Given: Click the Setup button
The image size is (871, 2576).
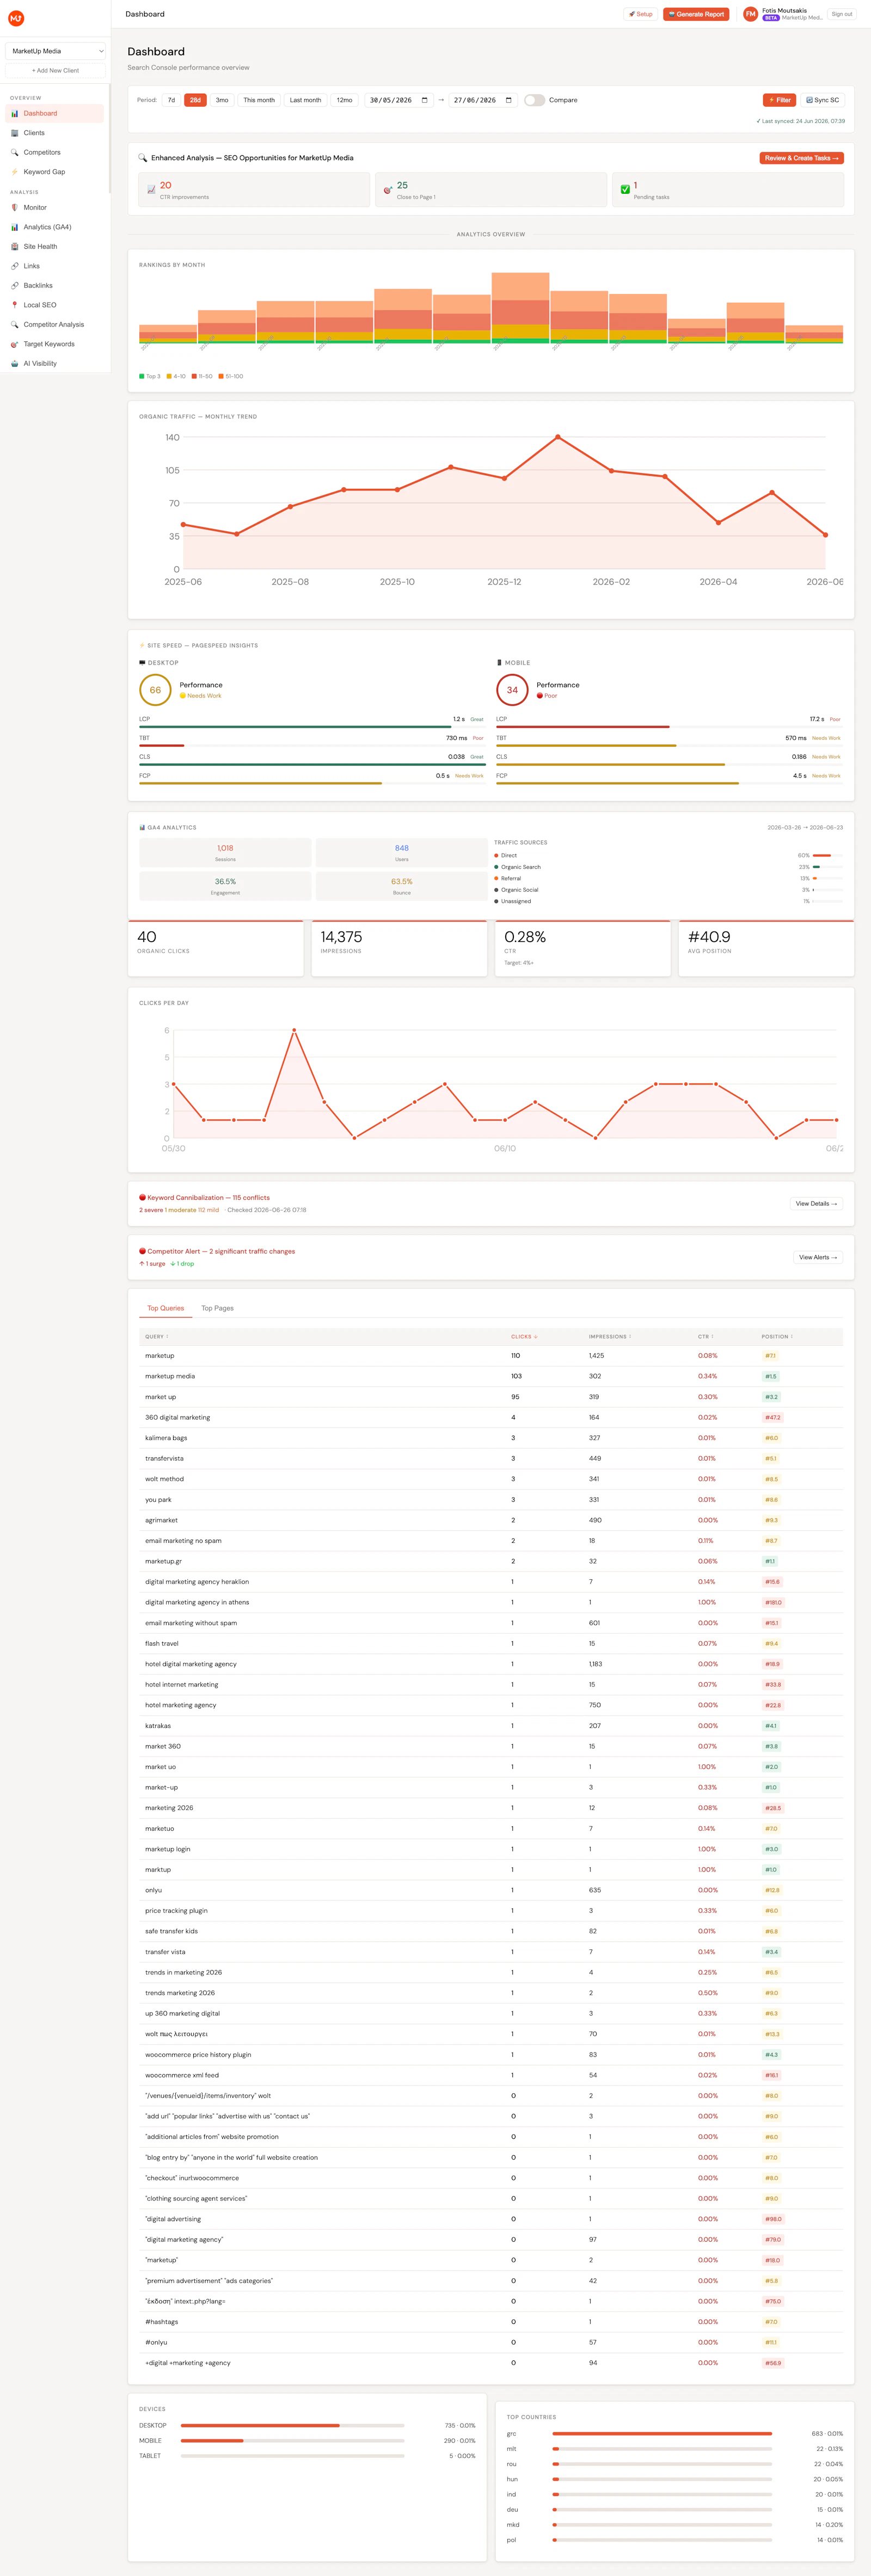Looking at the screenshot, I should click(640, 14).
